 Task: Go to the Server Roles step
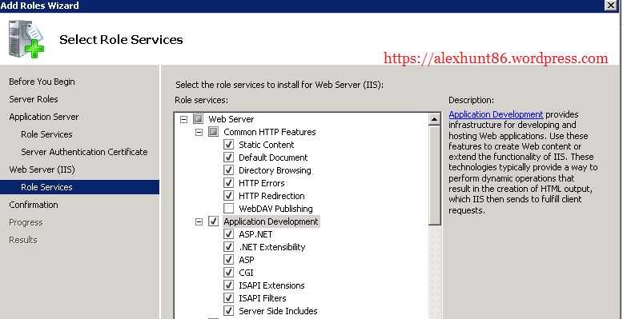pyautogui.click(x=34, y=99)
